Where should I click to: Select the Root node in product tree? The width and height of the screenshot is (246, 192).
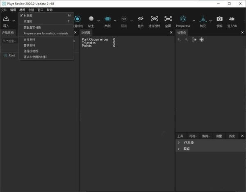tap(12, 55)
